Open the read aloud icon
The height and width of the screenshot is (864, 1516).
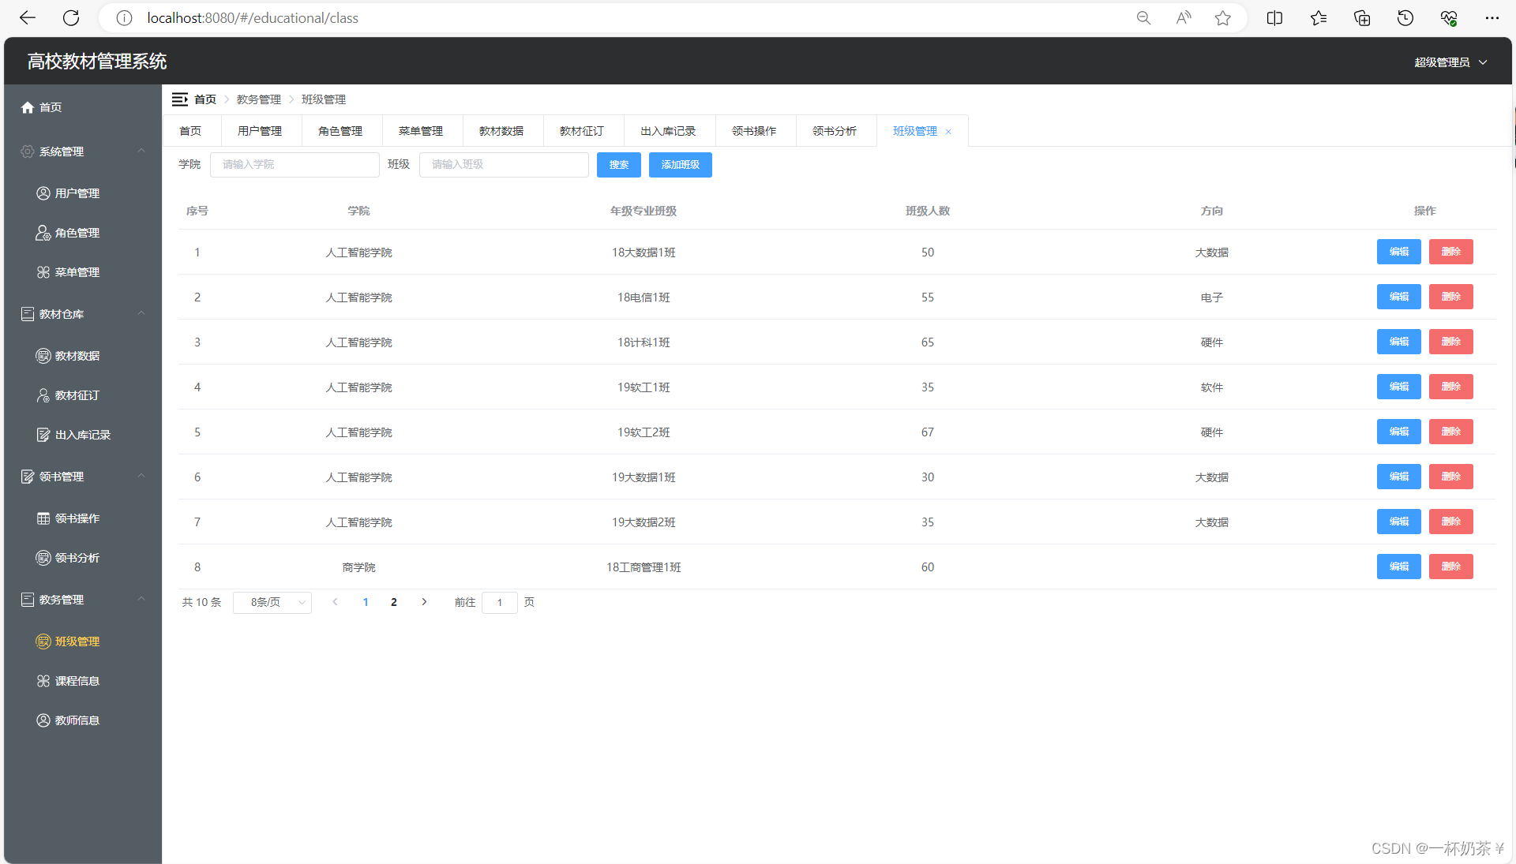pos(1183,18)
